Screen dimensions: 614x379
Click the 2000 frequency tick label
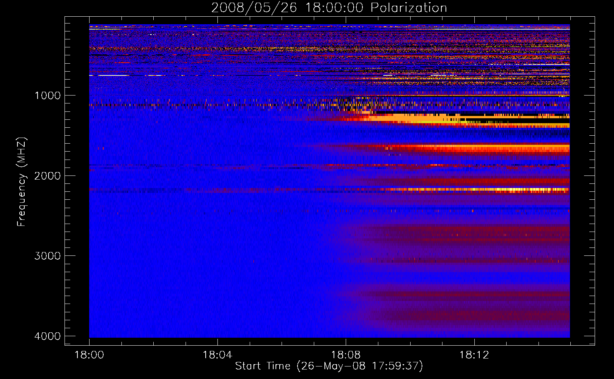(x=47, y=175)
